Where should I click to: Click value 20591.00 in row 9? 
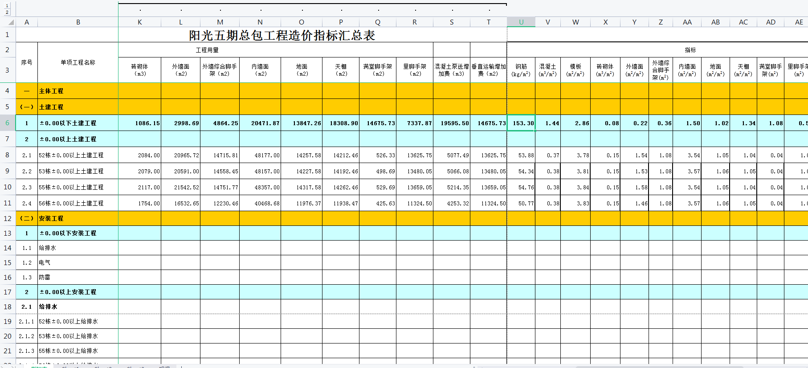187,171
